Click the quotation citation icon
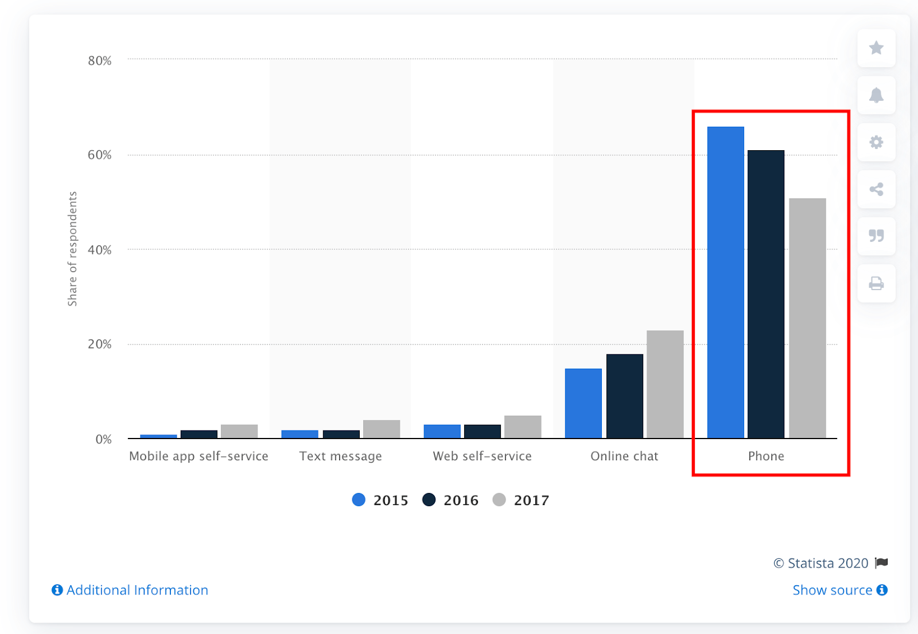This screenshot has height=634, width=918. coord(876,236)
